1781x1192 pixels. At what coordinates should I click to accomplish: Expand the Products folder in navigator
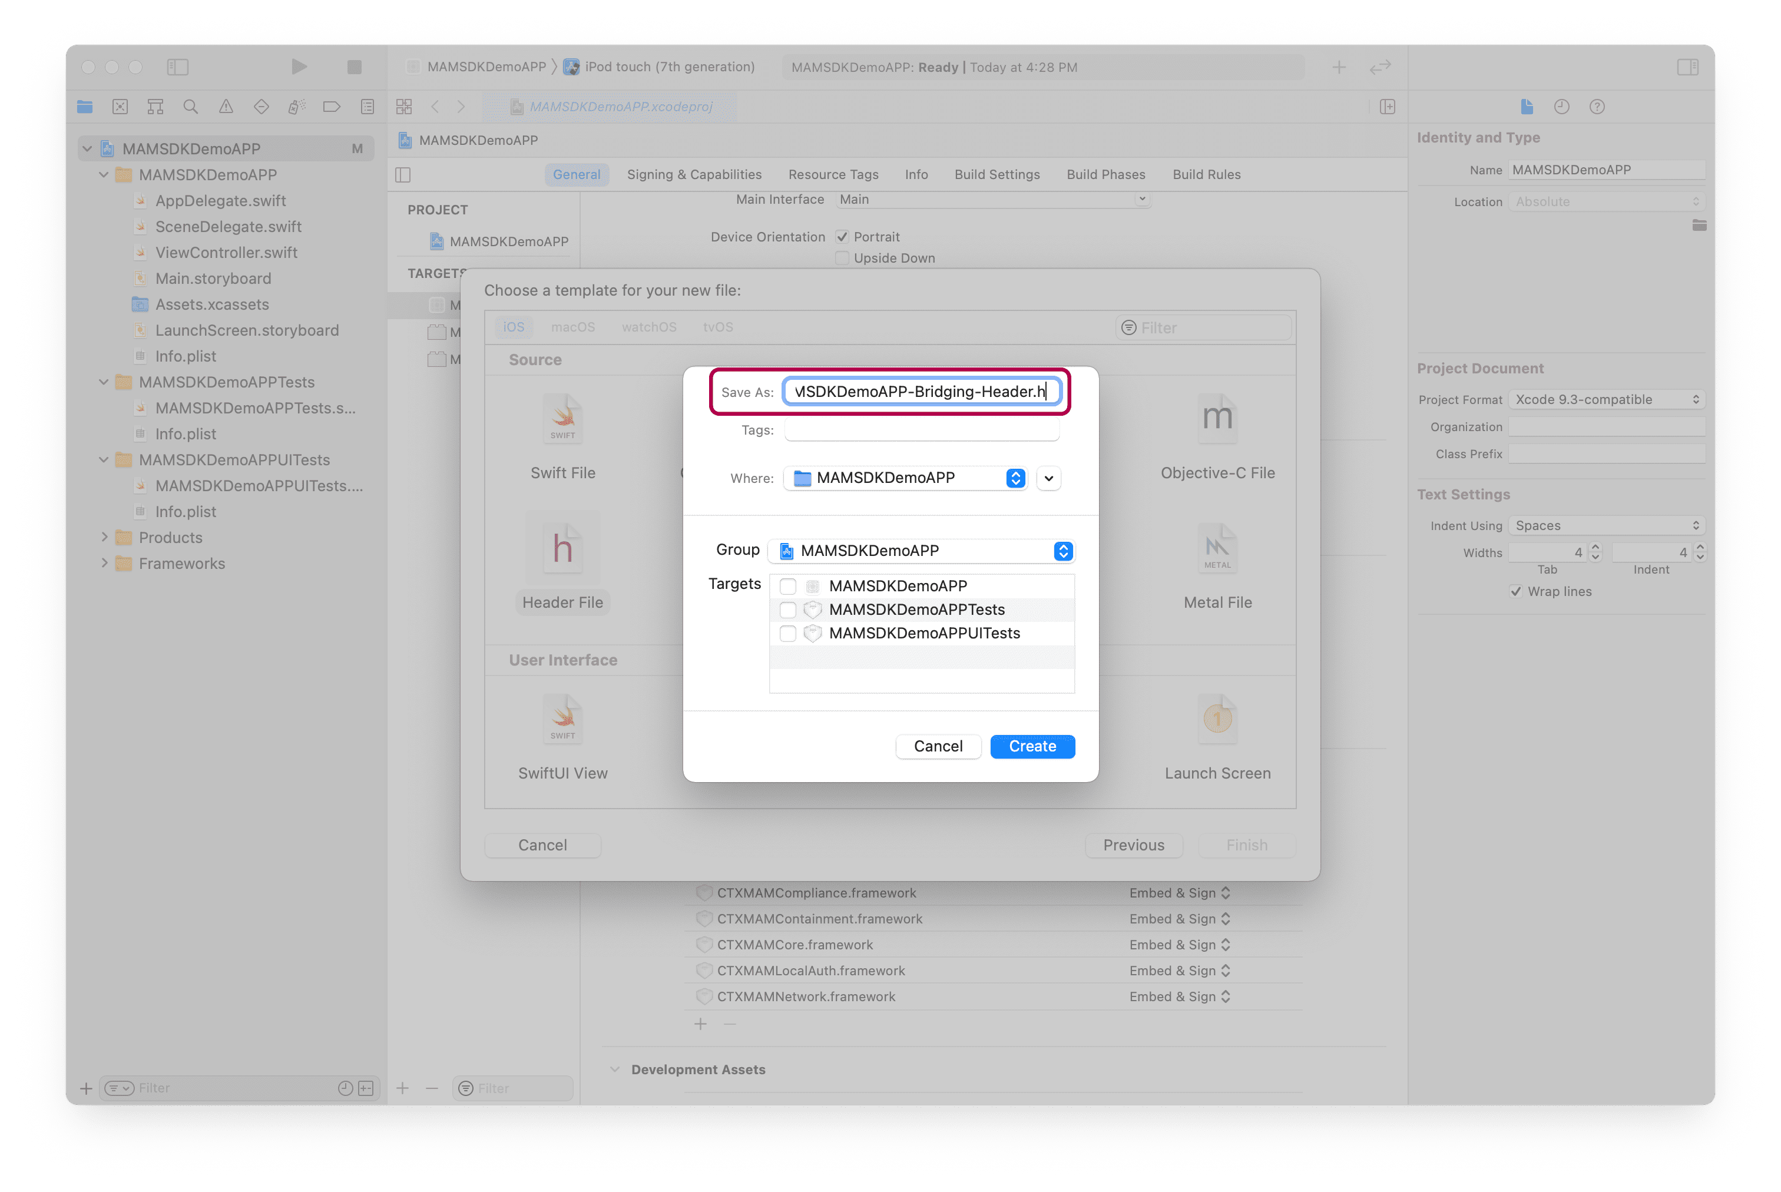(104, 538)
